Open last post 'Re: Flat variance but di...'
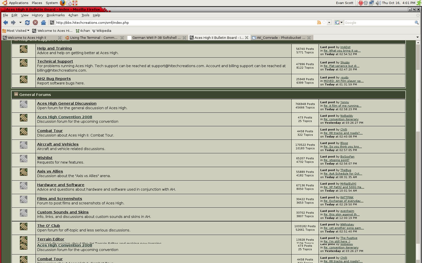Viewport: 422px width, 263px height. point(342,66)
